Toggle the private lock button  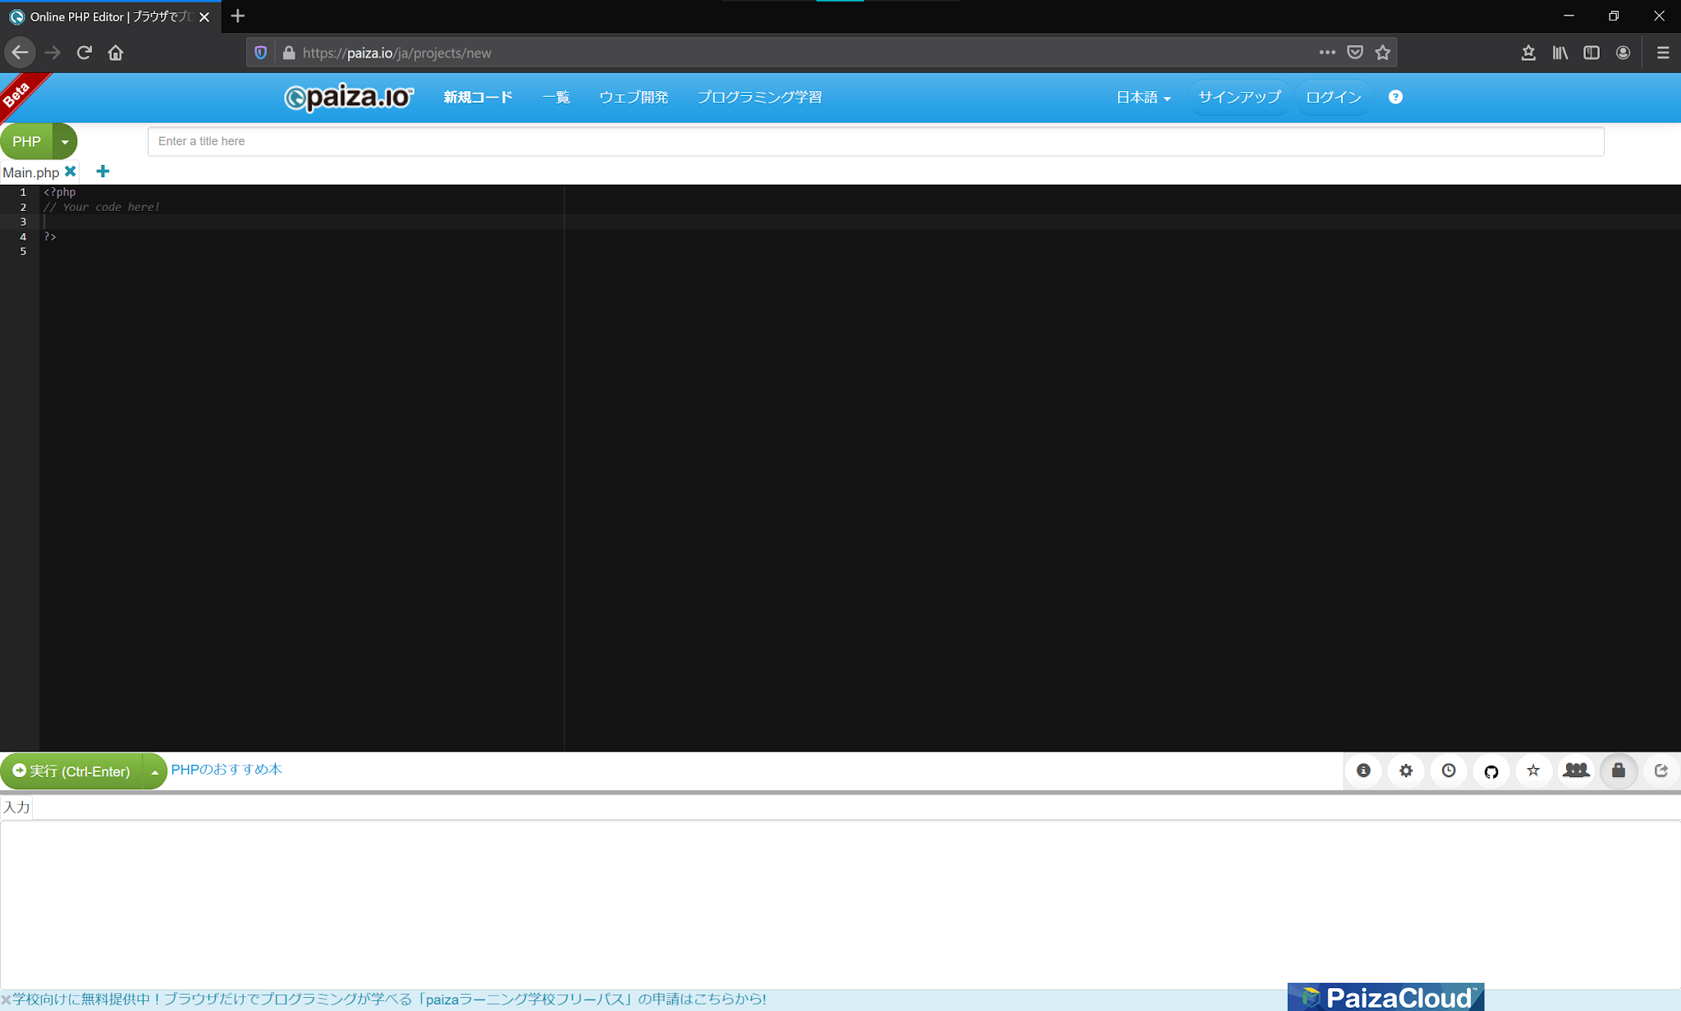1619,771
